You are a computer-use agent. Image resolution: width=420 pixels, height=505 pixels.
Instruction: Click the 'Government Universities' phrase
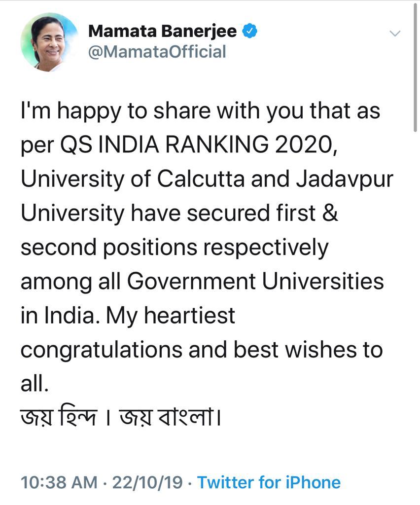[255, 281]
